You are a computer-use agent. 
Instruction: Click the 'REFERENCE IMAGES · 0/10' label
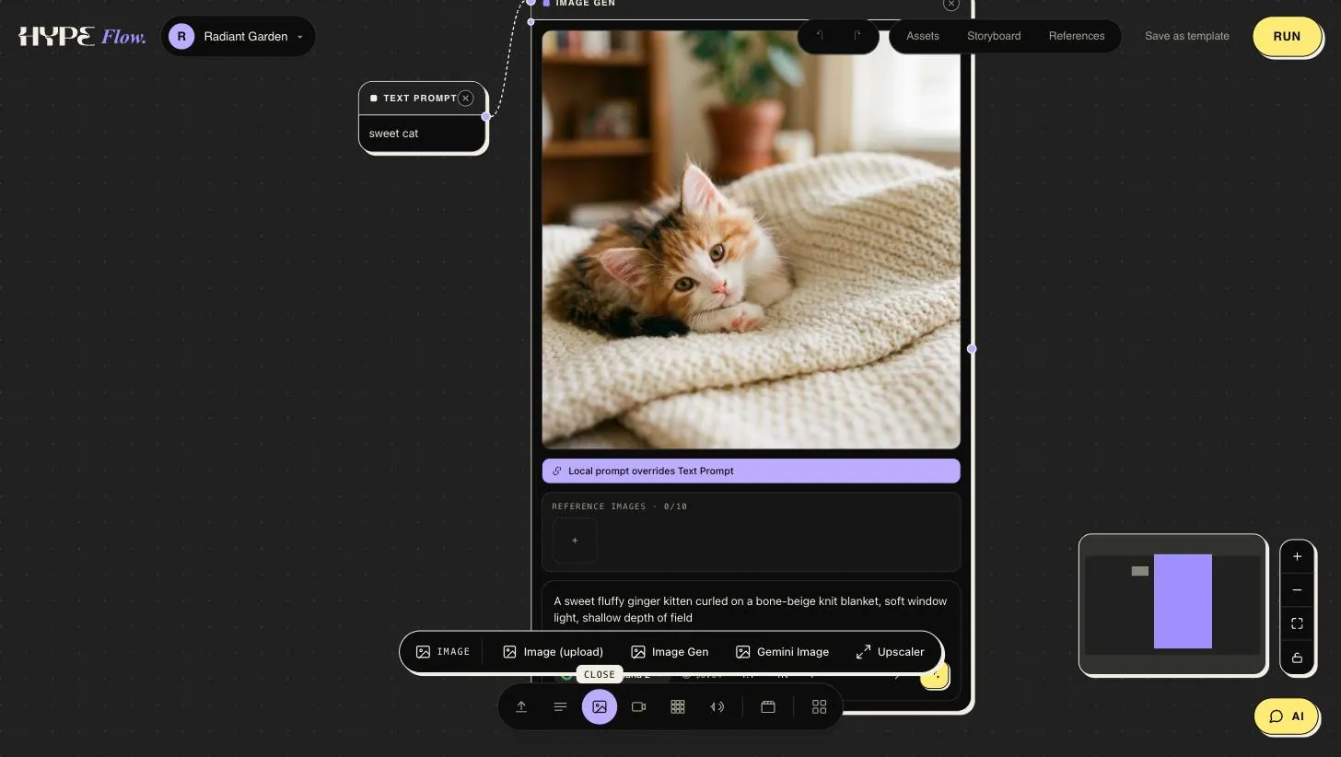point(619,507)
